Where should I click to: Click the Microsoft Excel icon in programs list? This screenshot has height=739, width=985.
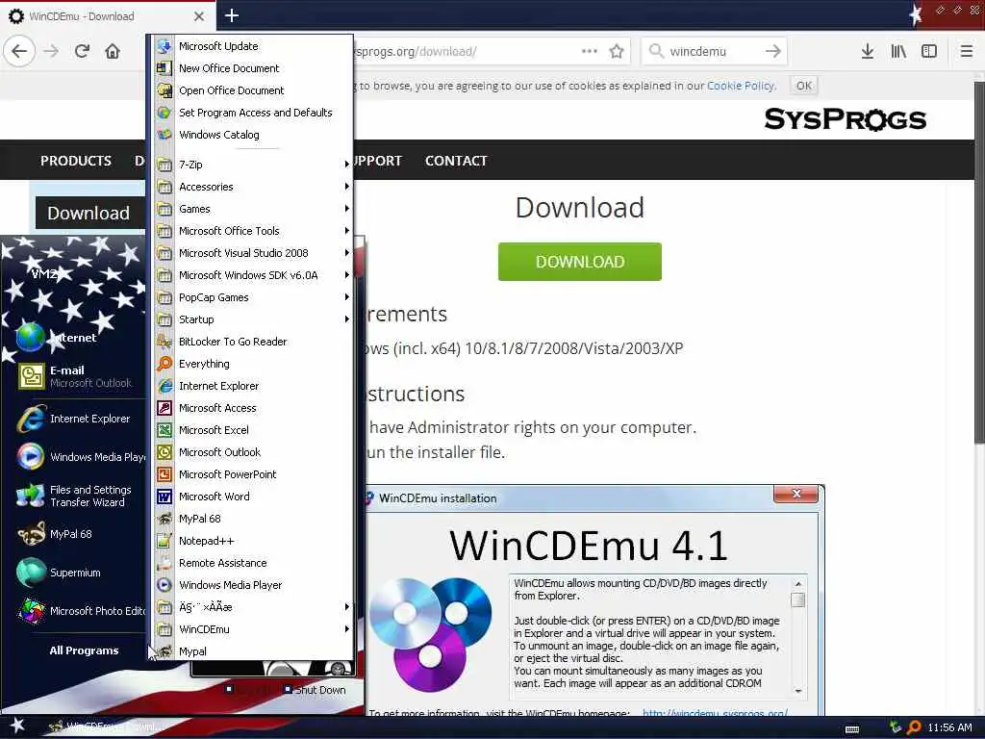click(164, 430)
